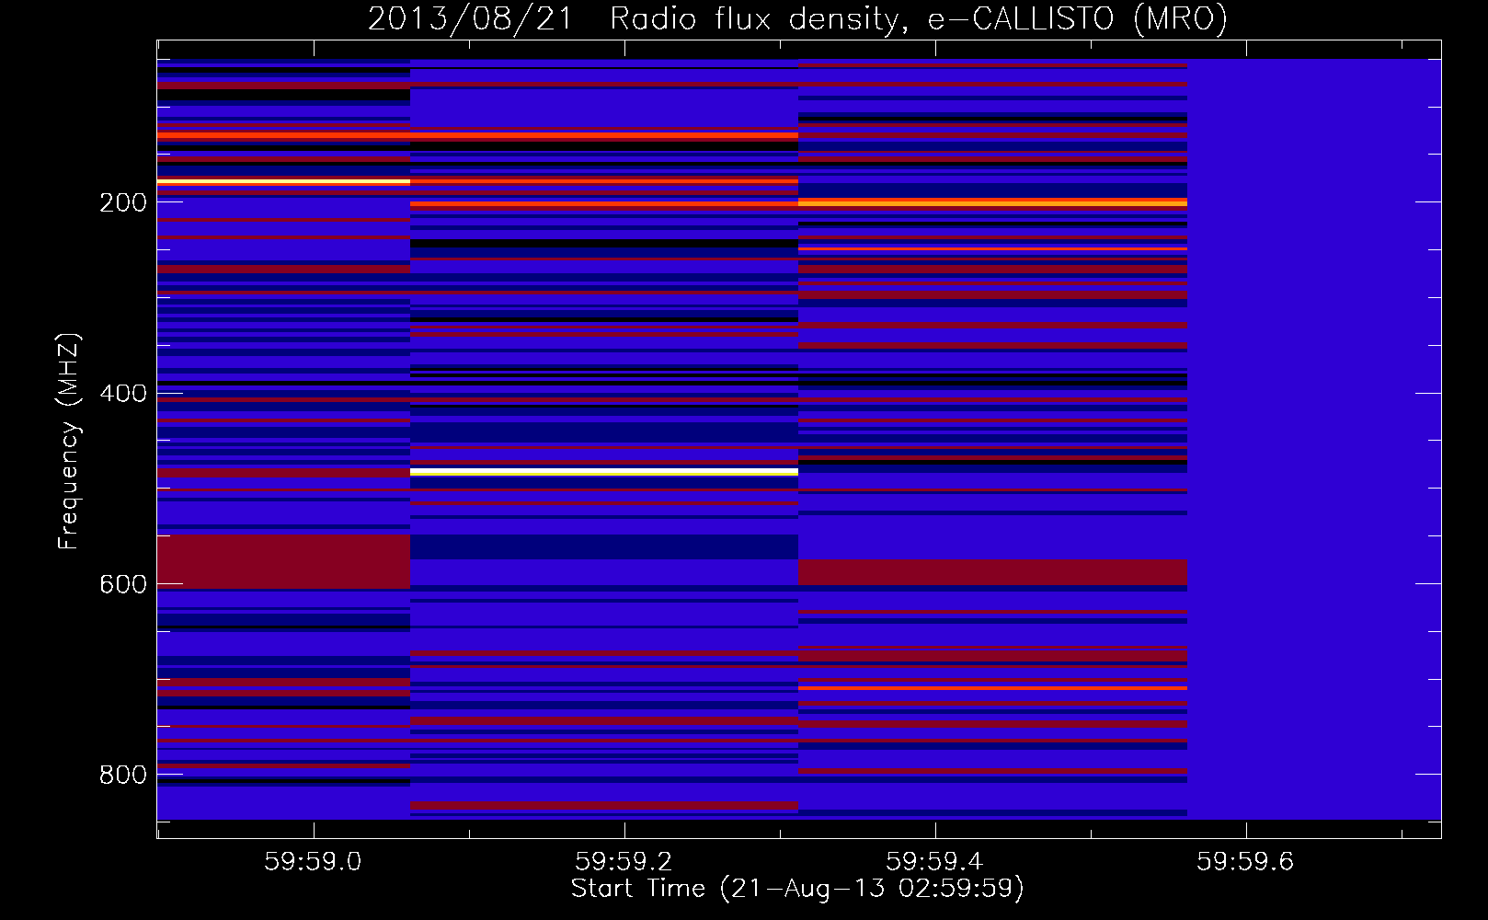1488x920 pixels.
Task: Click the bright white-yellow band near 480 MHz
Action: 604,472
